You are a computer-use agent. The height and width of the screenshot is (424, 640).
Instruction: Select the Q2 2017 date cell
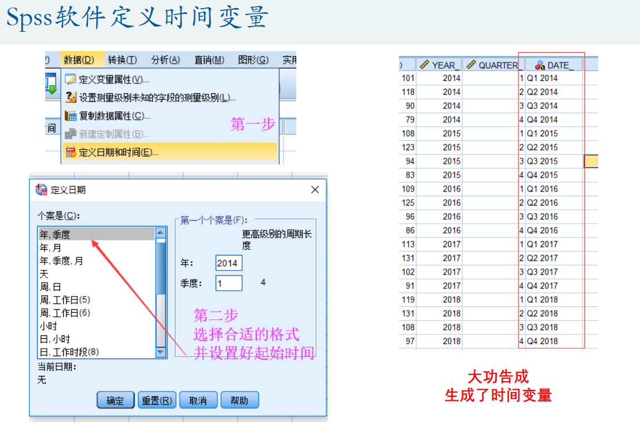pos(554,258)
